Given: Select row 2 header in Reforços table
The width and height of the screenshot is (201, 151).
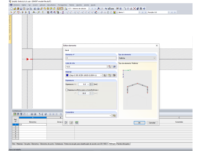Looking at the screenshot, I should coord(16,127).
